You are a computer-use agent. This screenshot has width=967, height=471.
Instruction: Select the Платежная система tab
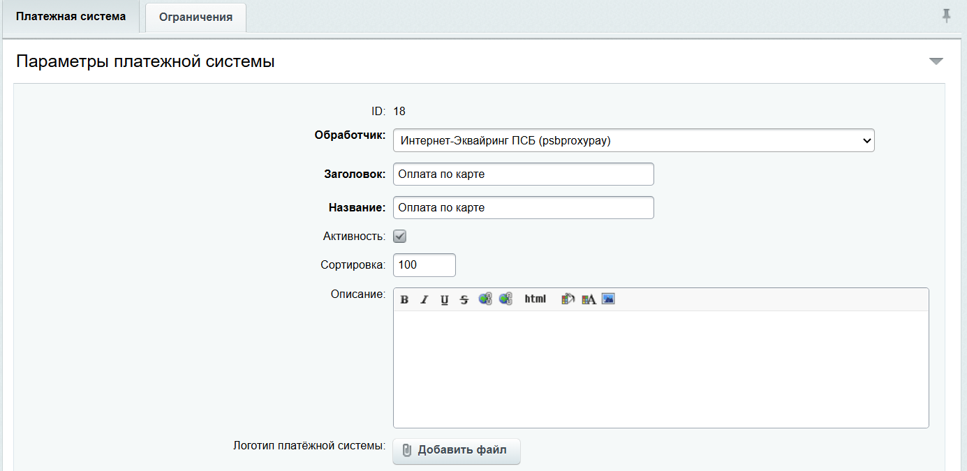coord(71,16)
